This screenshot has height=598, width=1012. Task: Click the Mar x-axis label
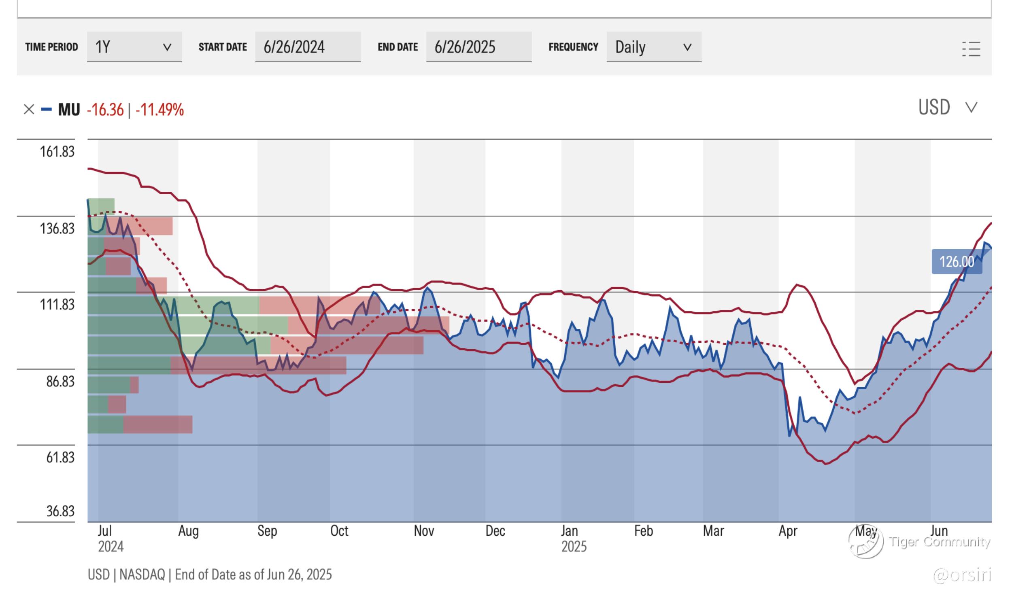pyautogui.click(x=713, y=531)
